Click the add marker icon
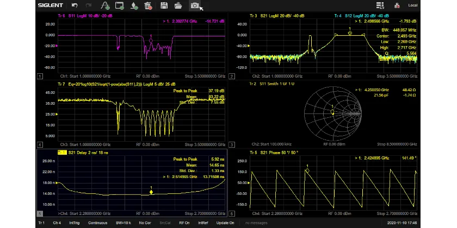Image resolution: width=457 pixels, height=228 pixels. click(x=134, y=5)
